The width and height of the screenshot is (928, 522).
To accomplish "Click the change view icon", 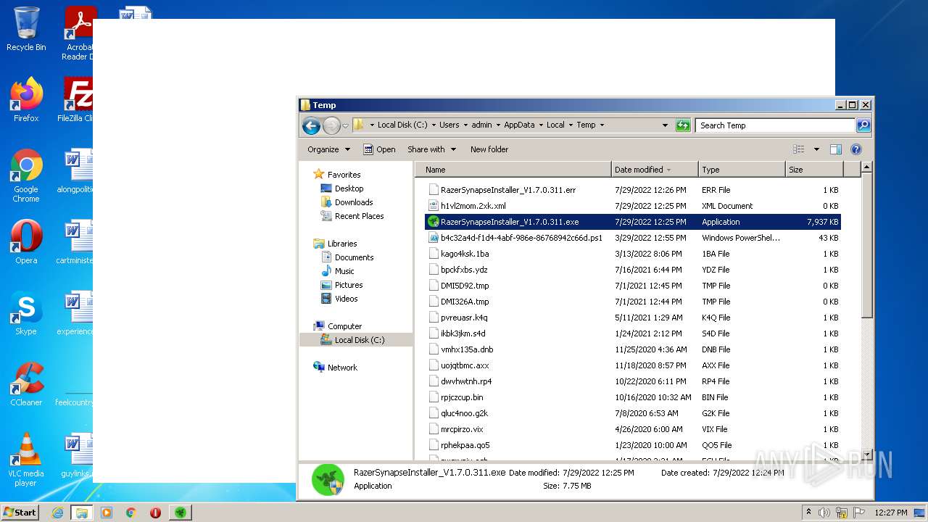I will (x=799, y=149).
